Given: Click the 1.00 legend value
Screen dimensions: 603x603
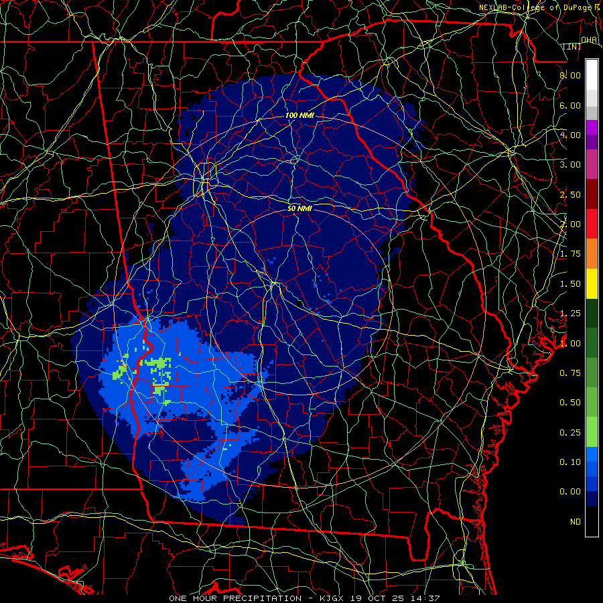Looking at the screenshot, I should click(570, 344).
